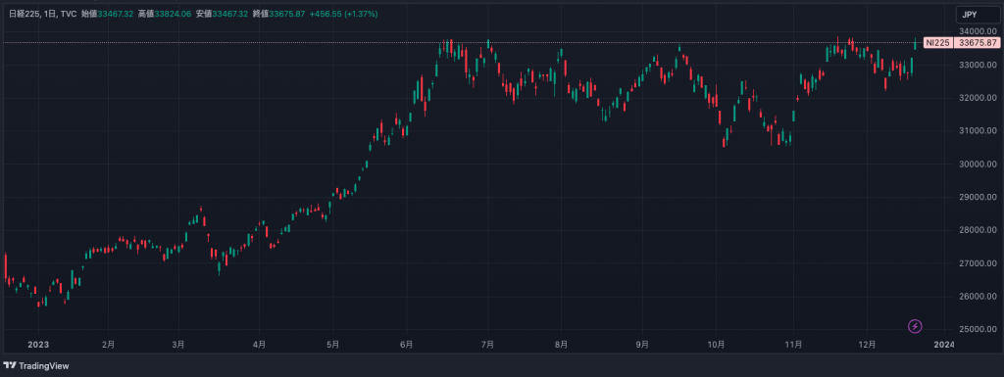This screenshot has height=377, width=1004.
Task: Click the purple lightning flash icon
Action: click(915, 326)
